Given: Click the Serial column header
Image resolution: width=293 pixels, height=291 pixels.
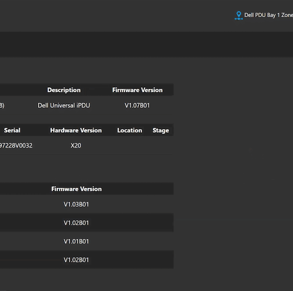Looking at the screenshot, I should click(12, 130).
